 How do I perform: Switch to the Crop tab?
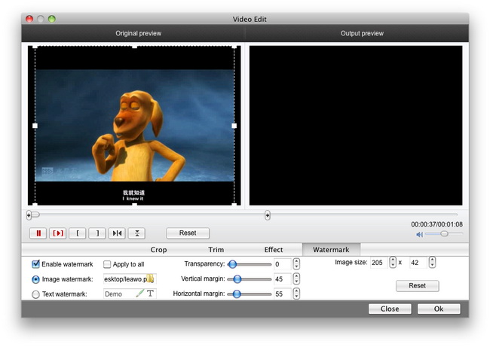click(x=158, y=250)
